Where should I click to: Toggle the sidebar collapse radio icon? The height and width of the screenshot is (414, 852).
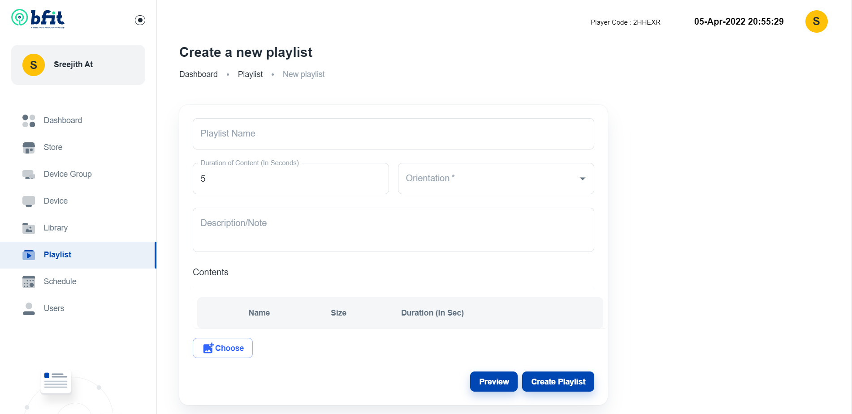(140, 20)
